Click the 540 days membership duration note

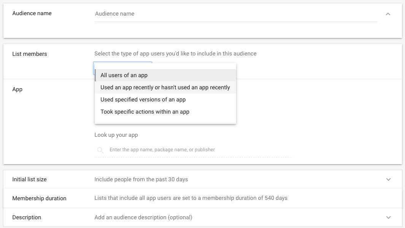191,198
